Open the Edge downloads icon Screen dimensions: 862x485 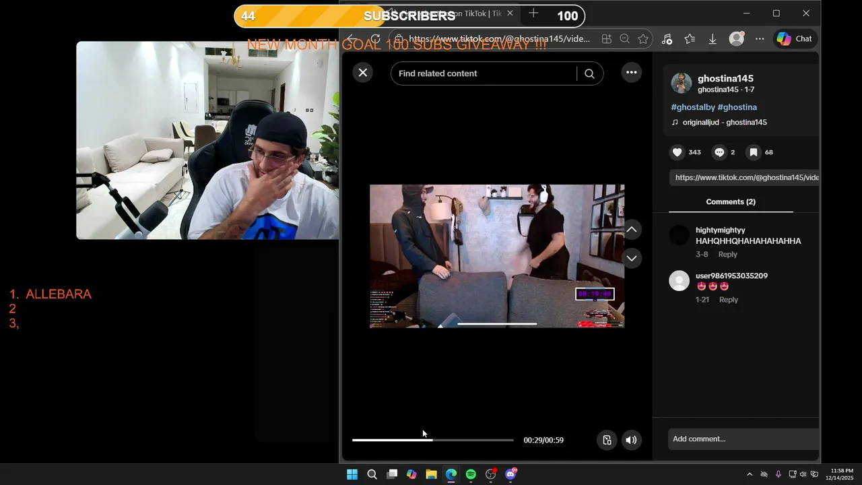point(712,39)
